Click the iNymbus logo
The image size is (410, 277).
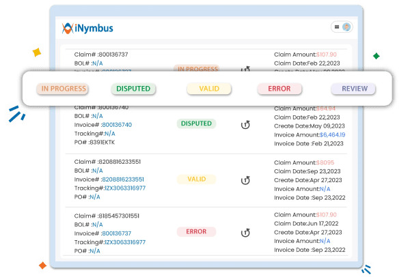click(x=87, y=28)
